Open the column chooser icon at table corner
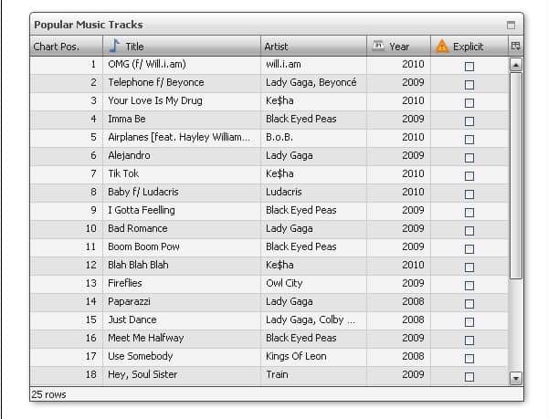The width and height of the screenshot is (548, 419). pyautogui.click(x=515, y=46)
